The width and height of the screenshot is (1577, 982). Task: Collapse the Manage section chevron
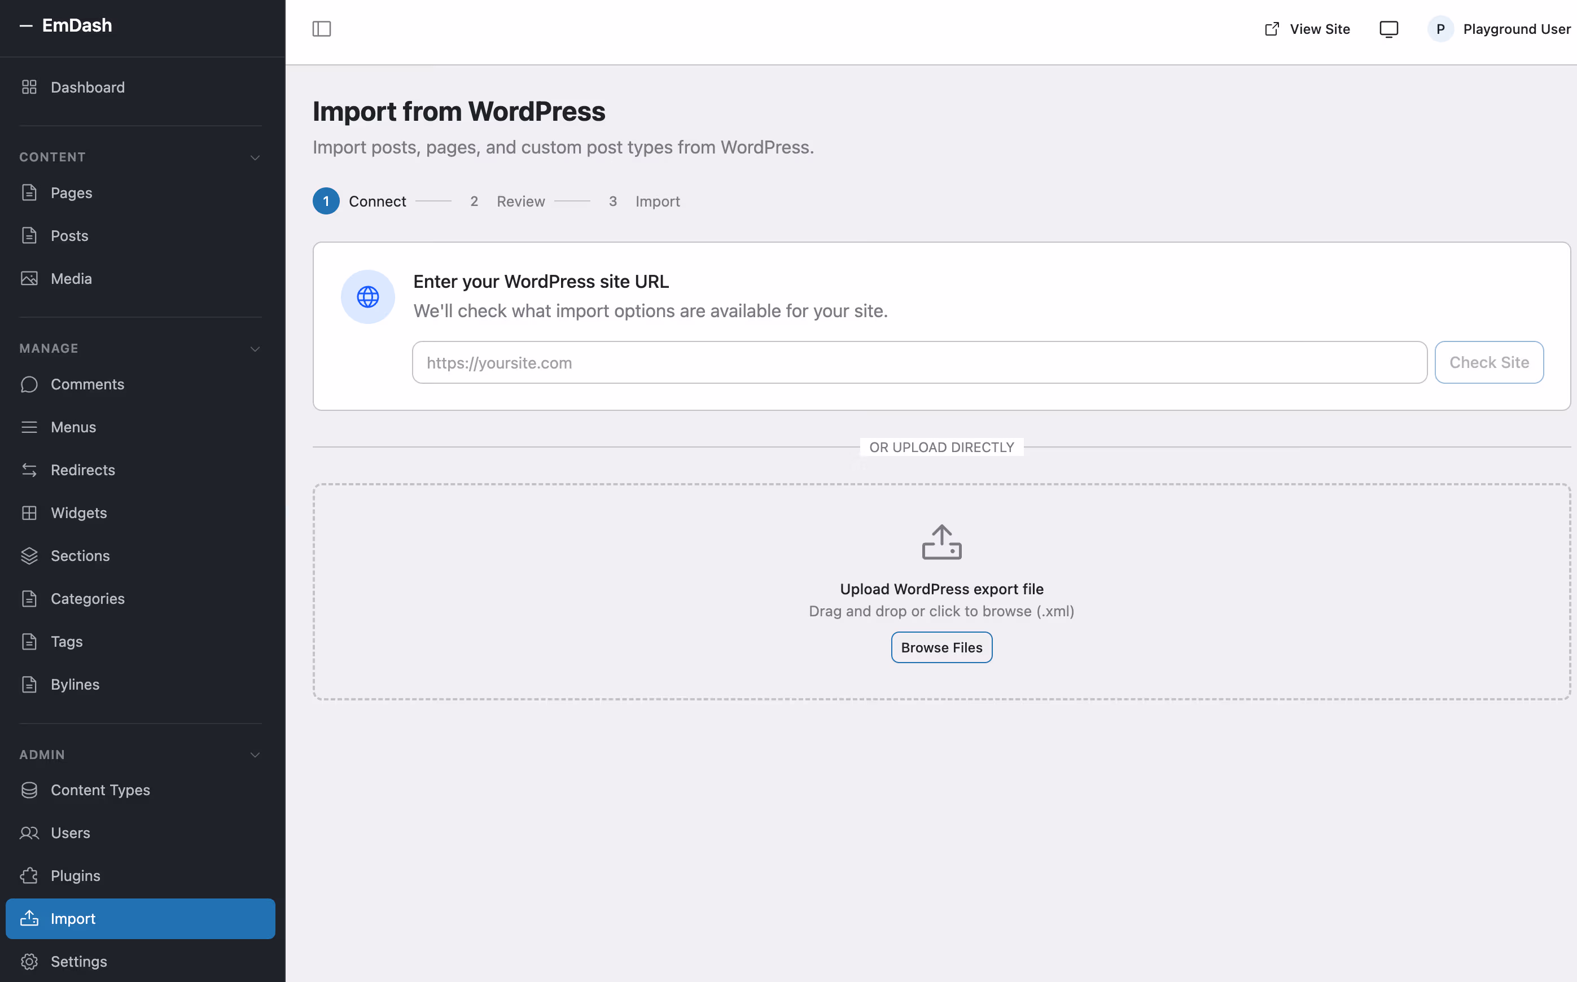(x=255, y=349)
